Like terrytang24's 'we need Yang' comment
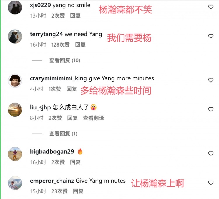 click(211, 36)
